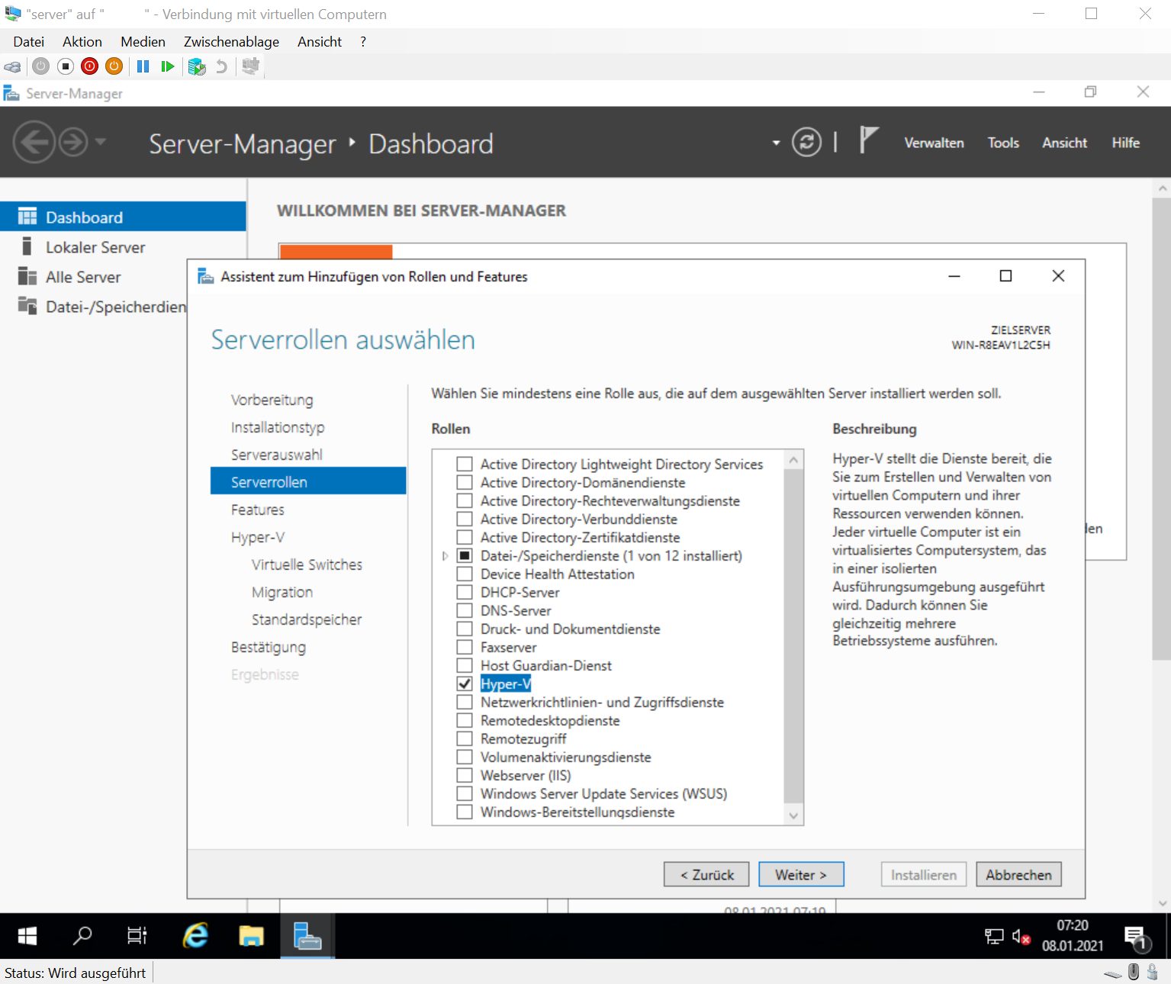
Task: Open the Aktion menu
Action: [82, 42]
